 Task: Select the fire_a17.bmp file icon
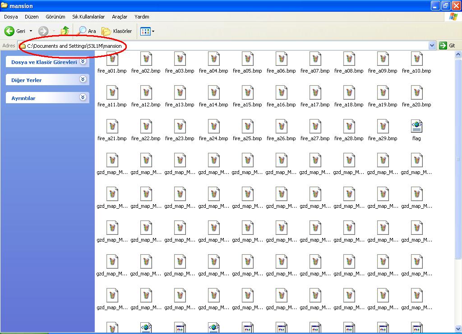[x=315, y=92]
